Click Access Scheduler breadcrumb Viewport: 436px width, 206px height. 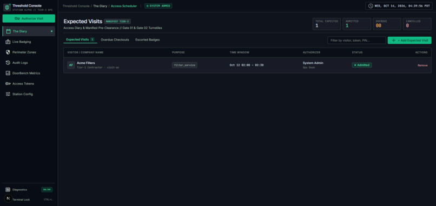(124, 6)
